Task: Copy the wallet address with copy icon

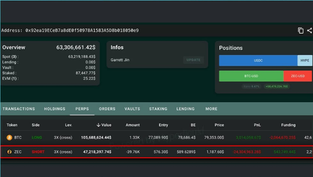Action: (301, 30)
